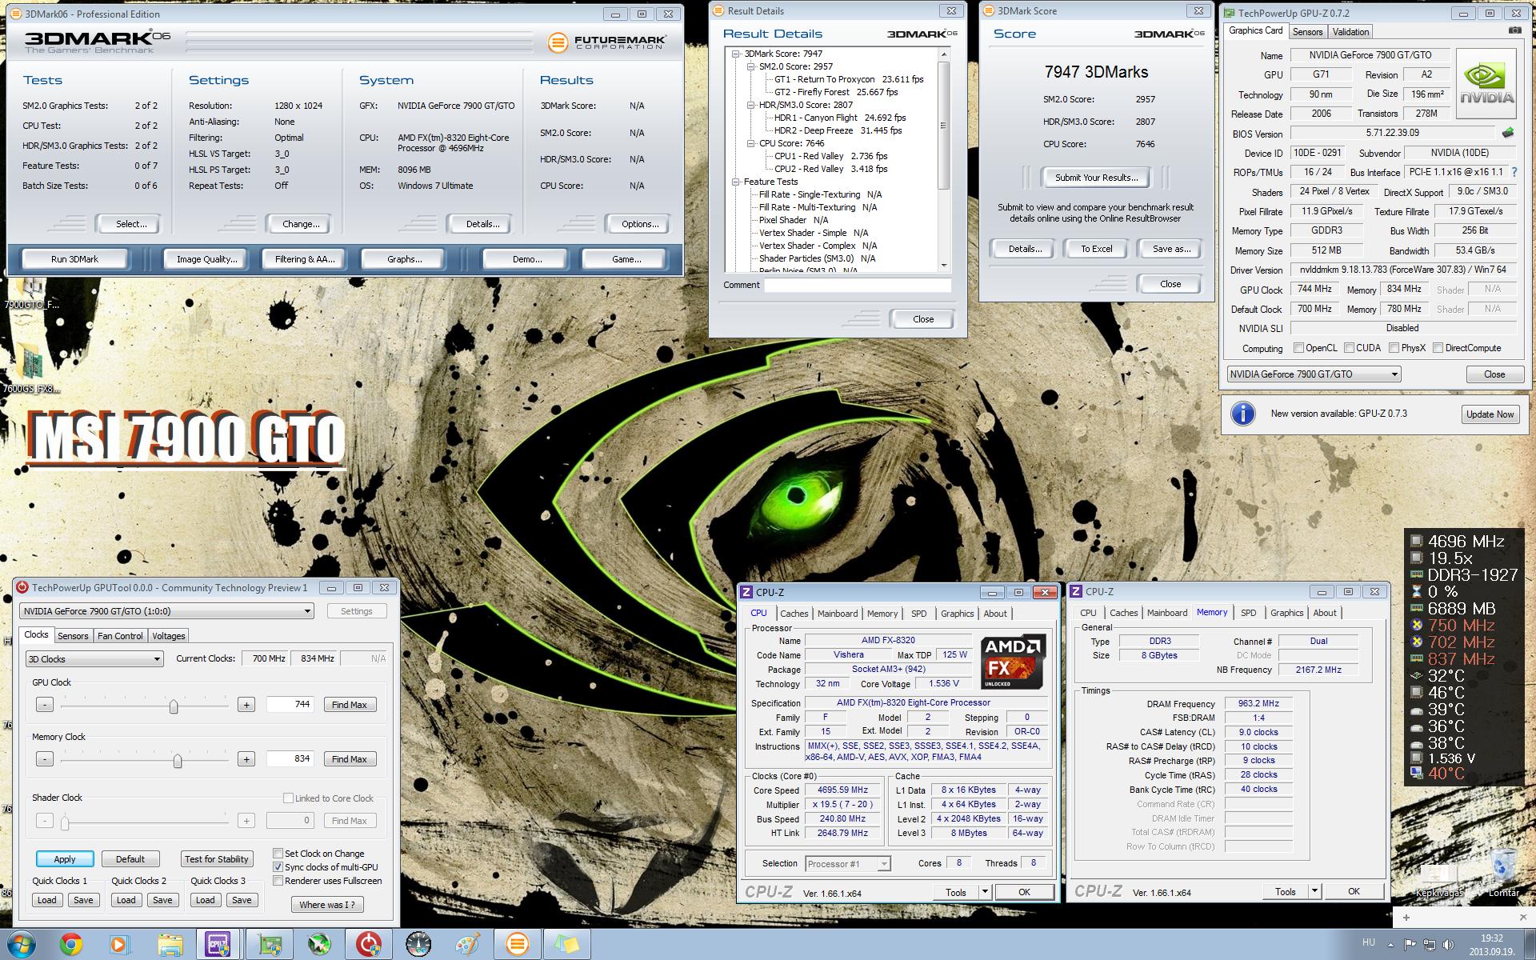The width and height of the screenshot is (1536, 960).
Task: Toggle Linked to Core Clock checkbox
Action: (x=288, y=798)
